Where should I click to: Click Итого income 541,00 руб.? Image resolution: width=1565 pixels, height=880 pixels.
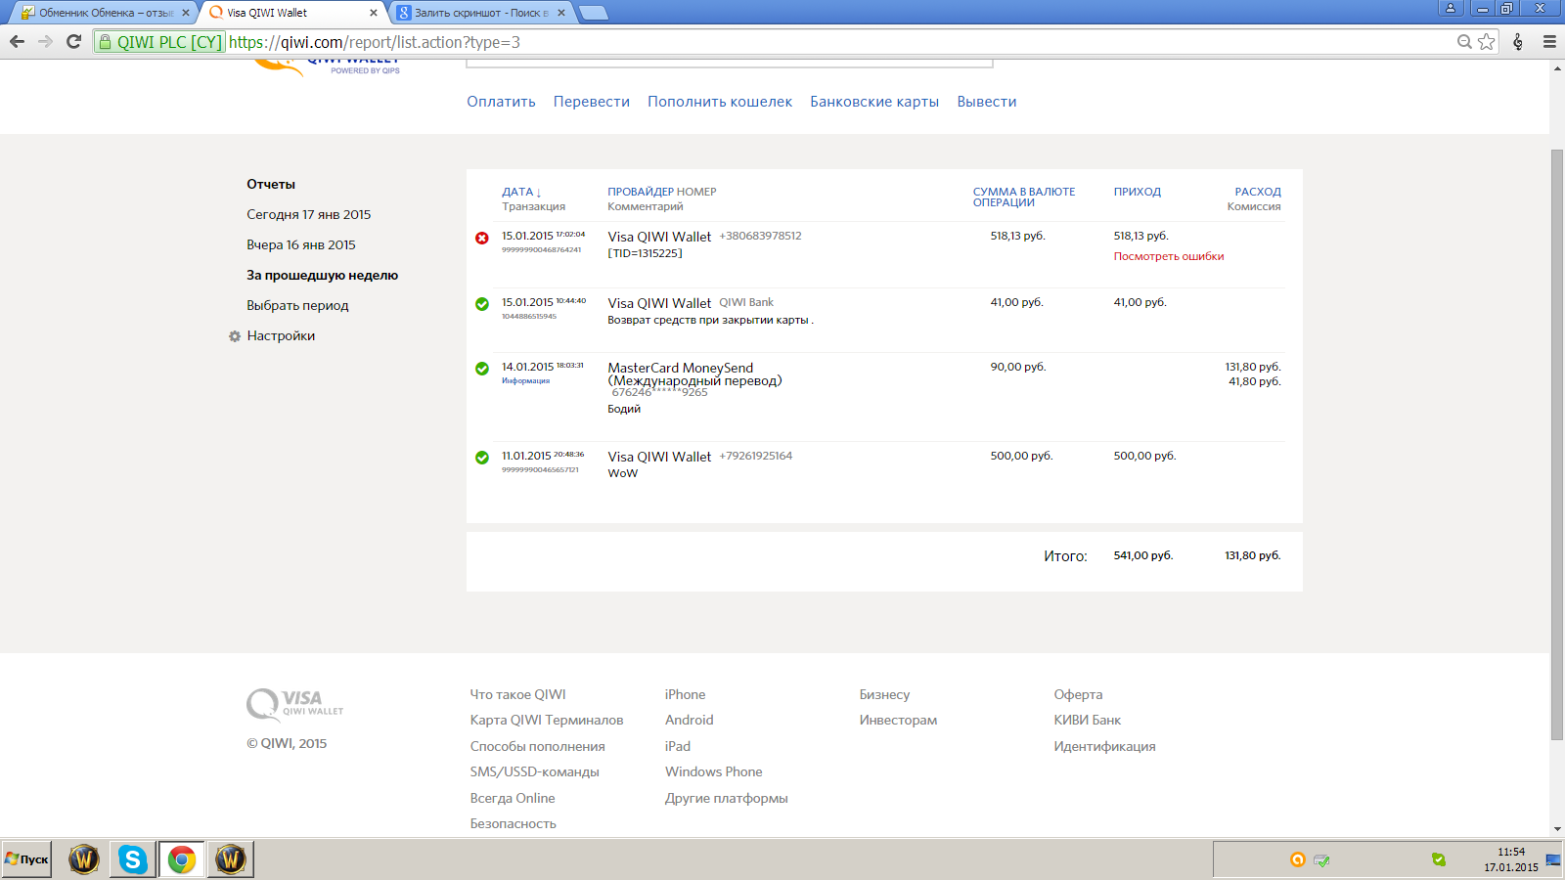(x=1142, y=555)
